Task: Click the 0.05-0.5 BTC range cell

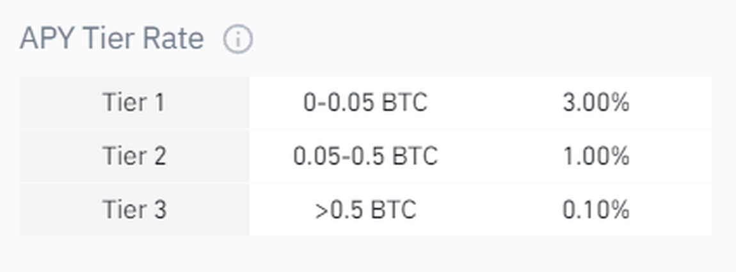Action: click(x=365, y=156)
